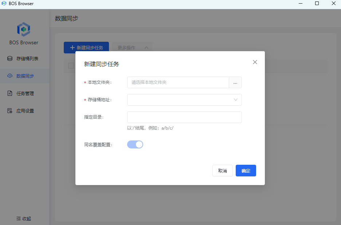The image size is (341, 225).
Task: Click the BOS Browser logo in sidebar
Action: (x=24, y=29)
